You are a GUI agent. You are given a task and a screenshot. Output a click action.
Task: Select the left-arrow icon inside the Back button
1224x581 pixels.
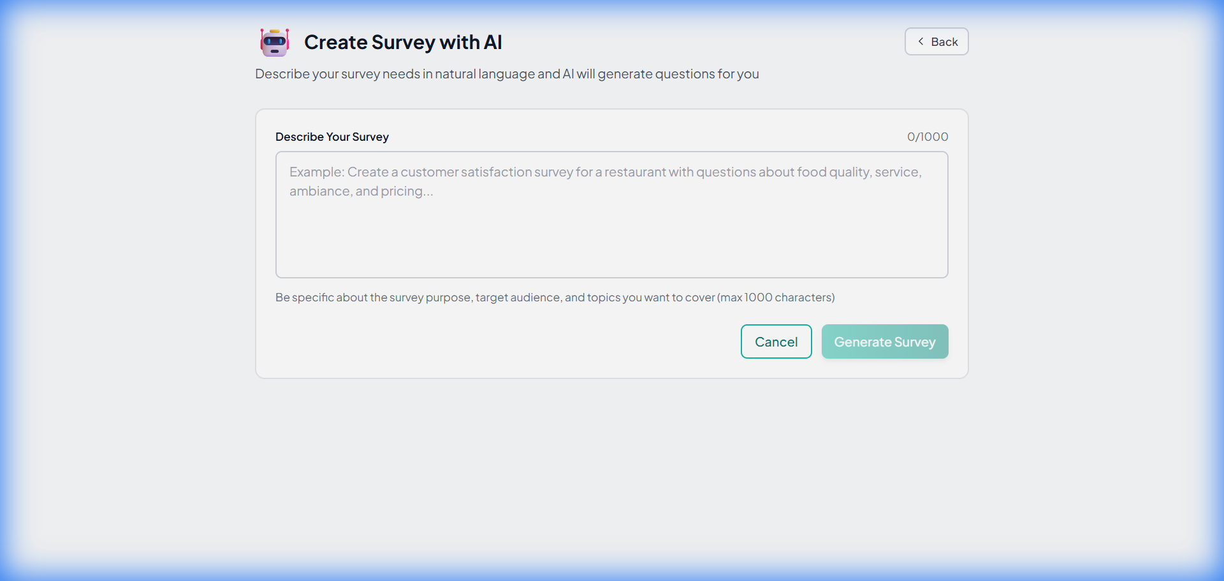pos(921,41)
